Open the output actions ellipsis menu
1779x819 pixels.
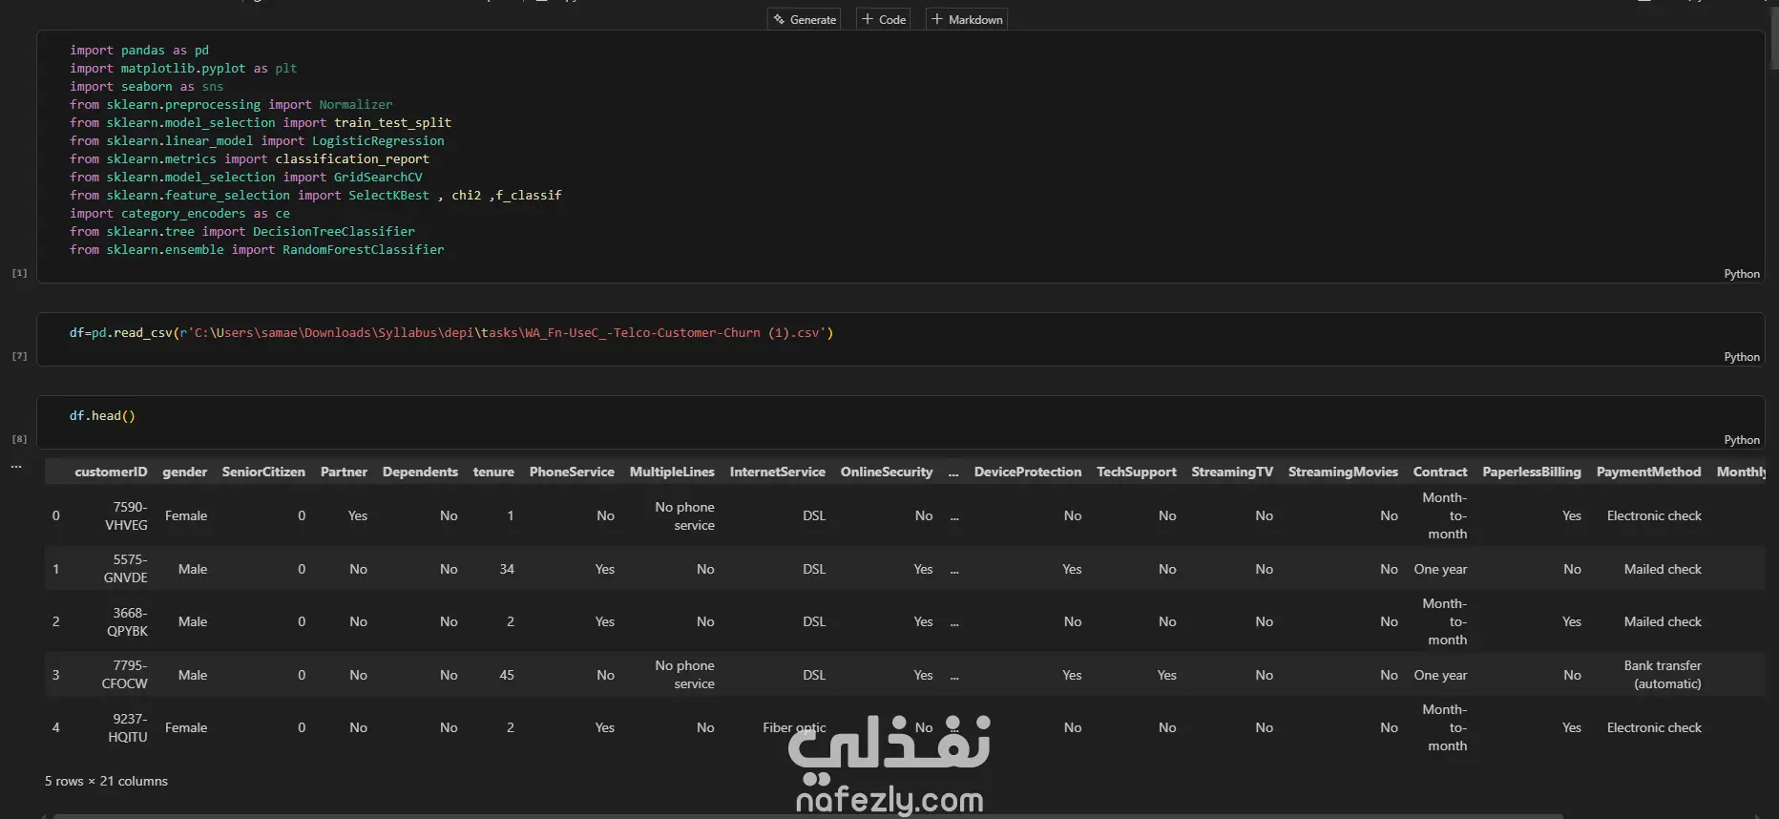tap(16, 467)
